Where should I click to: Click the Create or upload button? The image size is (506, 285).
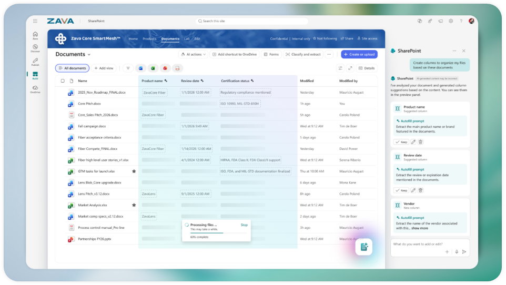point(359,54)
